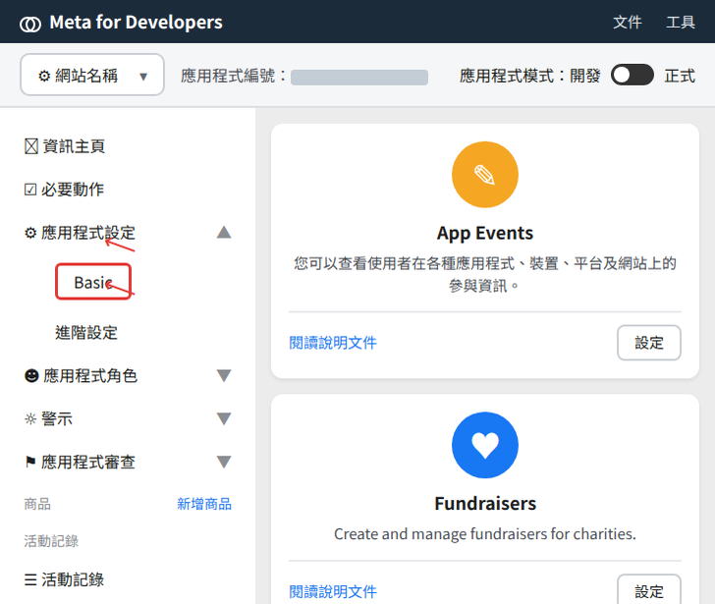The width and height of the screenshot is (715, 604).
Task: Go to 資訊主頁 in sidebar
Action: pos(65,146)
